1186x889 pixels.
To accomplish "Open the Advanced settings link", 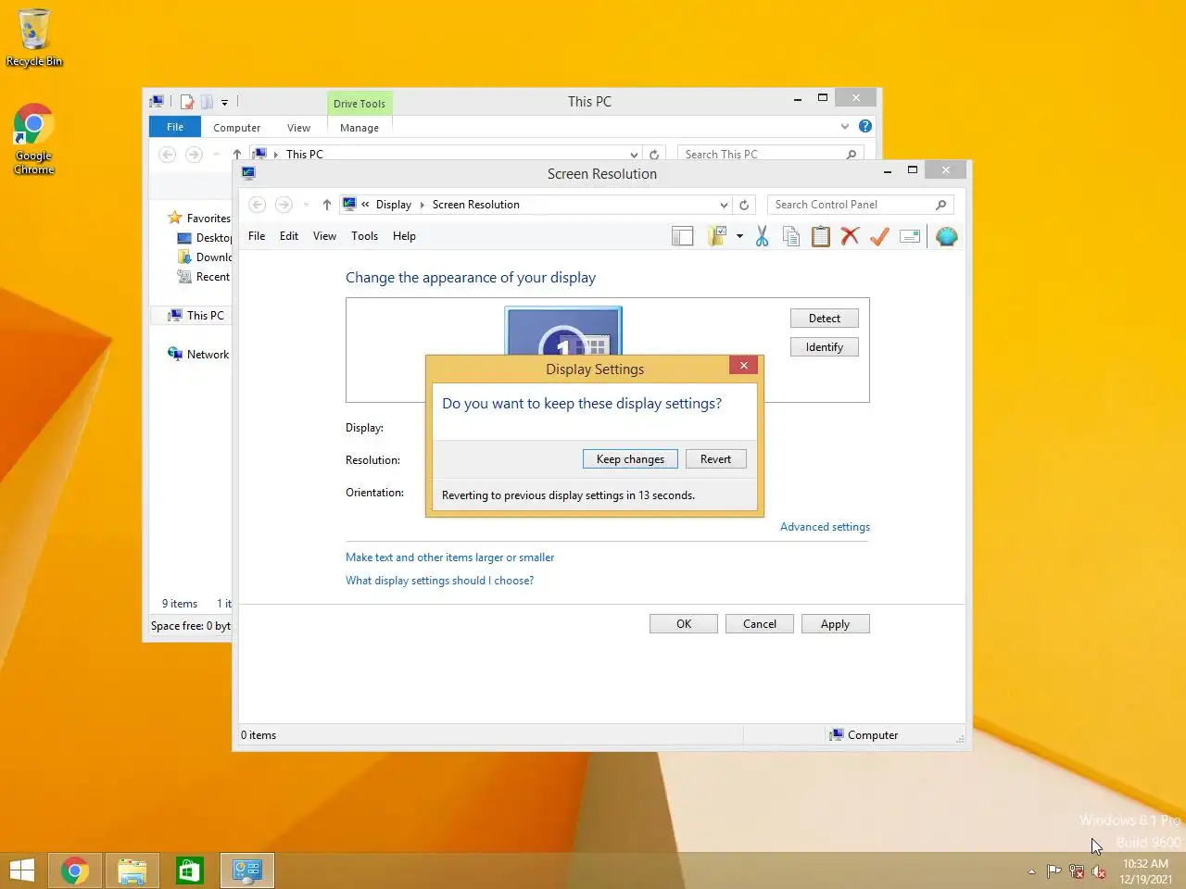I will click(825, 527).
